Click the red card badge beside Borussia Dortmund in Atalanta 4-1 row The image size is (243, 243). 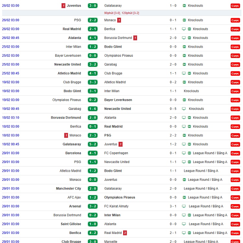click(x=135, y=38)
